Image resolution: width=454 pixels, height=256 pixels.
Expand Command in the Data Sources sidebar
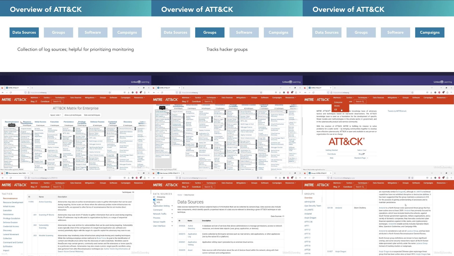[x=172, y=210]
